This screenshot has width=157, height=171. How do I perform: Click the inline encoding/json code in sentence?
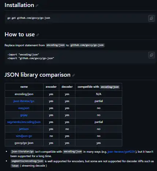pyautogui.click(x=56, y=45)
